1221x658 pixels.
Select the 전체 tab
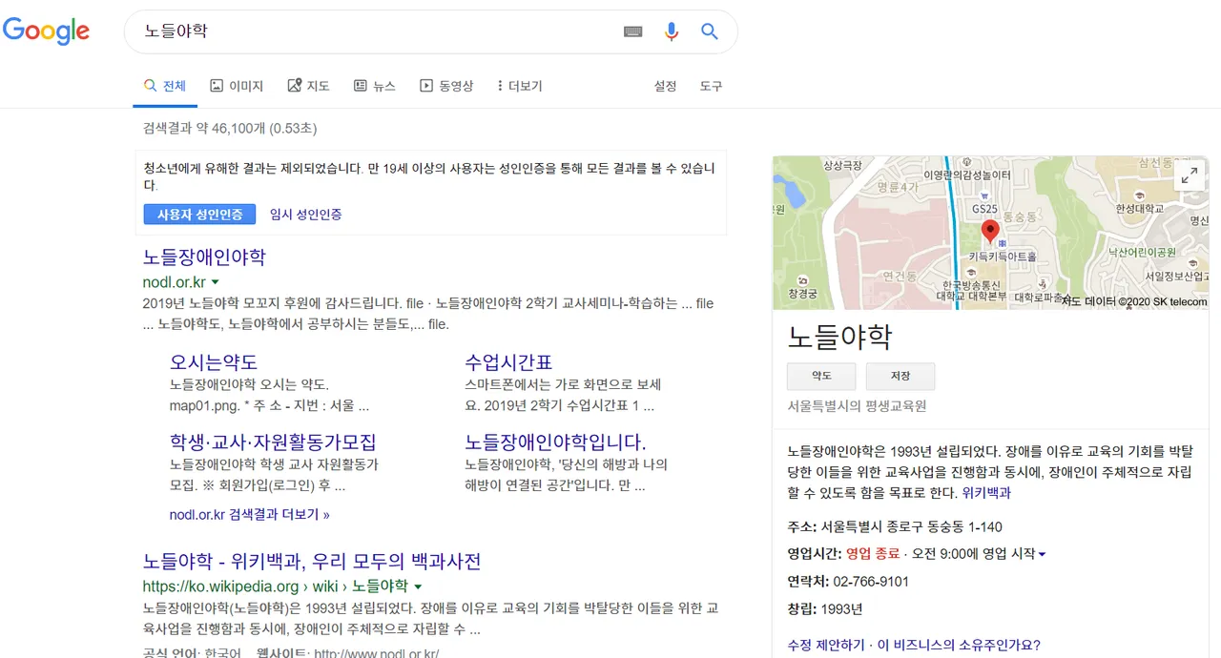[x=165, y=86]
